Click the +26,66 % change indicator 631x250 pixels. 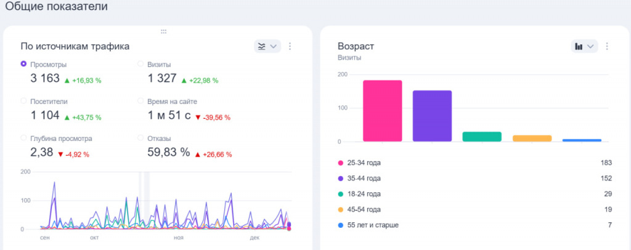pyautogui.click(x=213, y=155)
